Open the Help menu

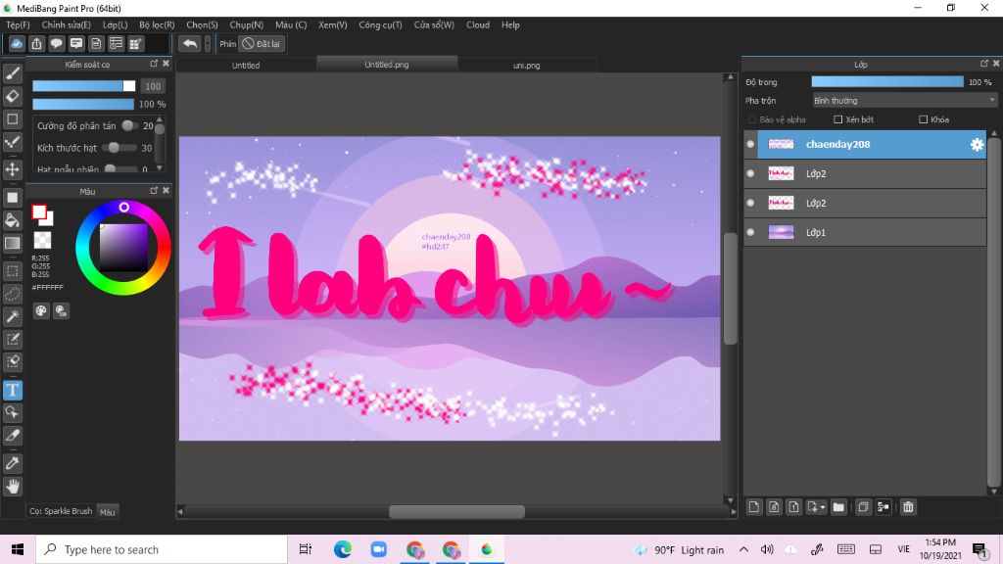tap(510, 24)
